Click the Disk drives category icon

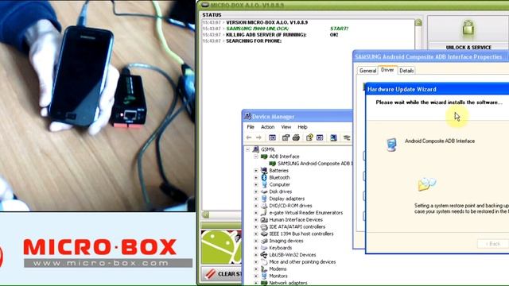pyautogui.click(x=264, y=191)
